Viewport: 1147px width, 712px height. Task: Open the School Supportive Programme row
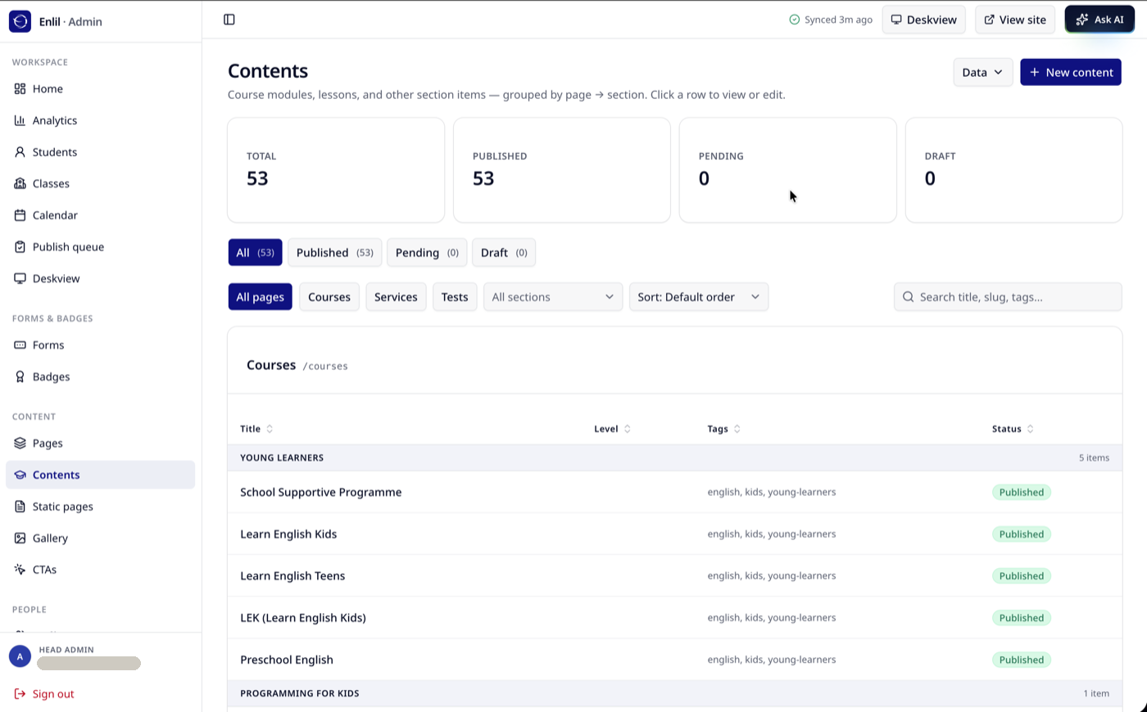pos(674,492)
